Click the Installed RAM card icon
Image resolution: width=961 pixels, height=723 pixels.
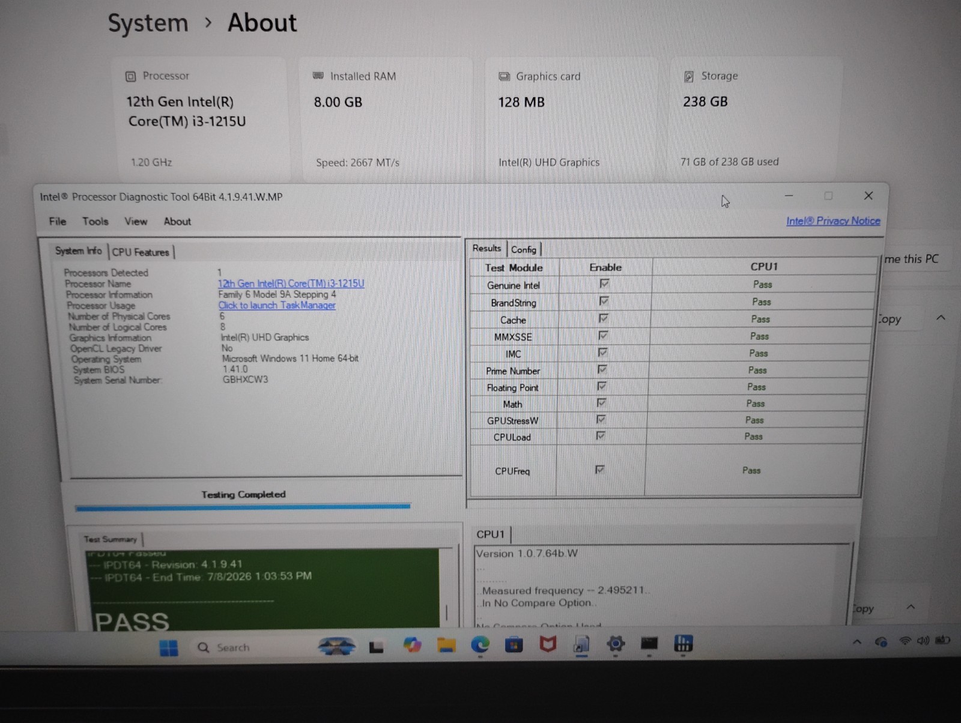318,76
